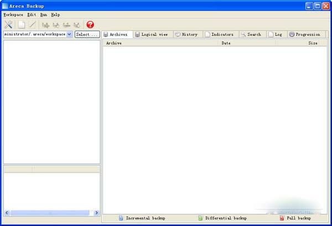Open help with red question mark icon
The image size is (332, 226).
pyautogui.click(x=90, y=25)
